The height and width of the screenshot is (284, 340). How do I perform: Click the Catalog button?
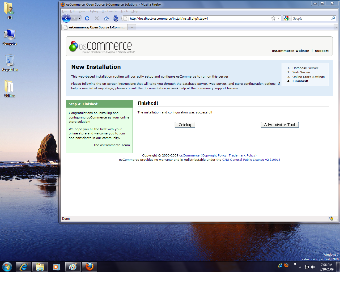click(x=185, y=125)
